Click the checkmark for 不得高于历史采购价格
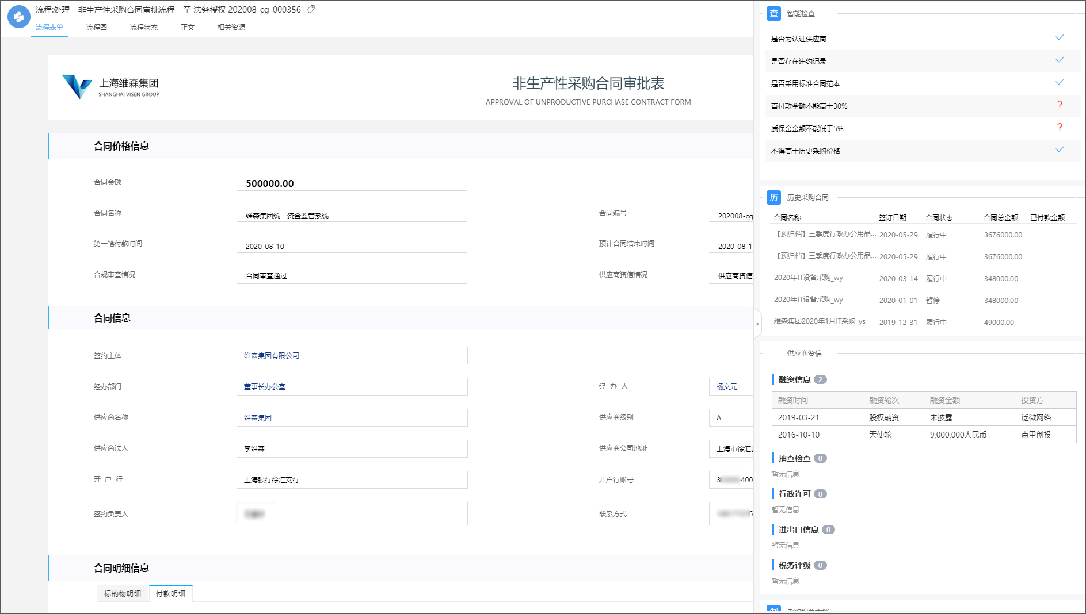The height and width of the screenshot is (614, 1086). (x=1059, y=150)
